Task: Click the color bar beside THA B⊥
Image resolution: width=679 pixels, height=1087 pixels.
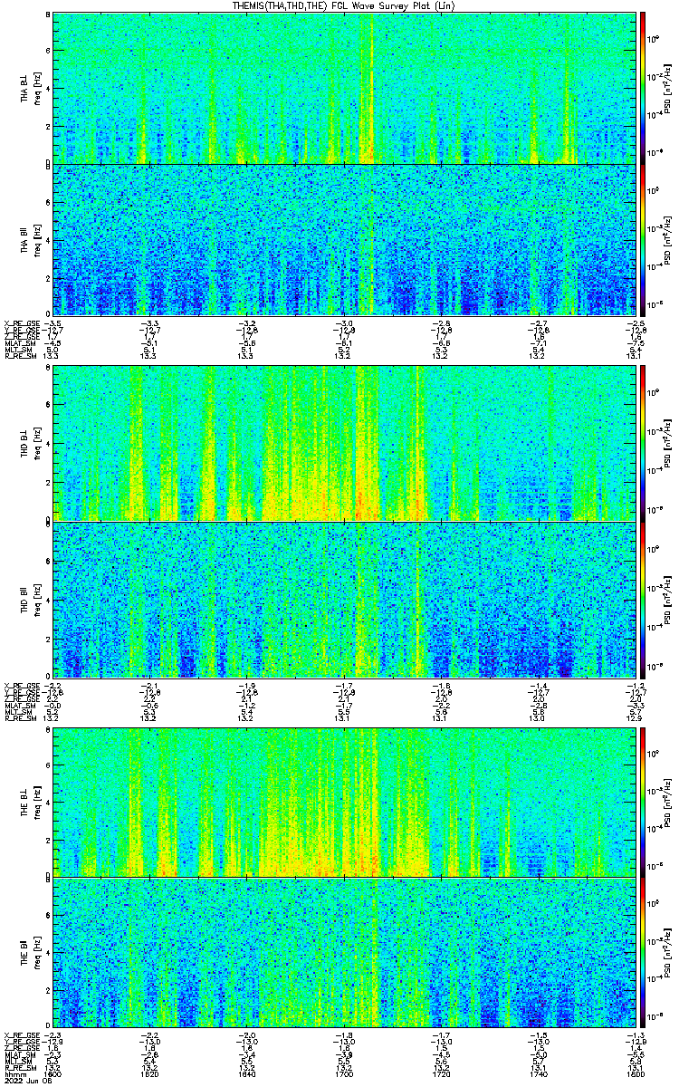Action: click(644, 87)
